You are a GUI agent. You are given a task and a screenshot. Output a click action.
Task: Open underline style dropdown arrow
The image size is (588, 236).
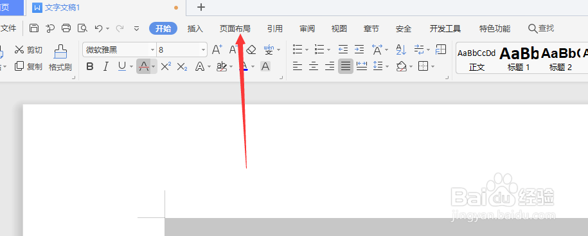point(131,67)
